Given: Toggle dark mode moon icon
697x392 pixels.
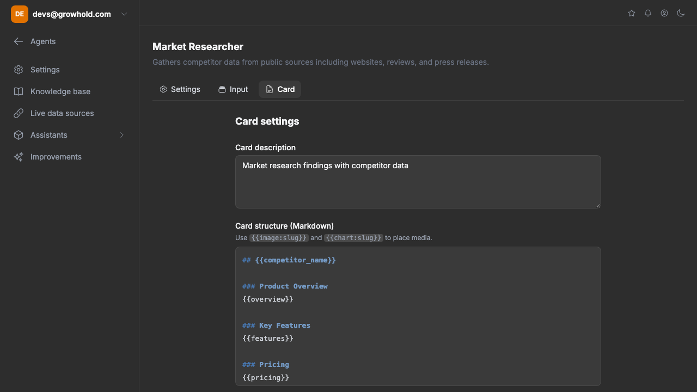Looking at the screenshot, I should pos(681,13).
